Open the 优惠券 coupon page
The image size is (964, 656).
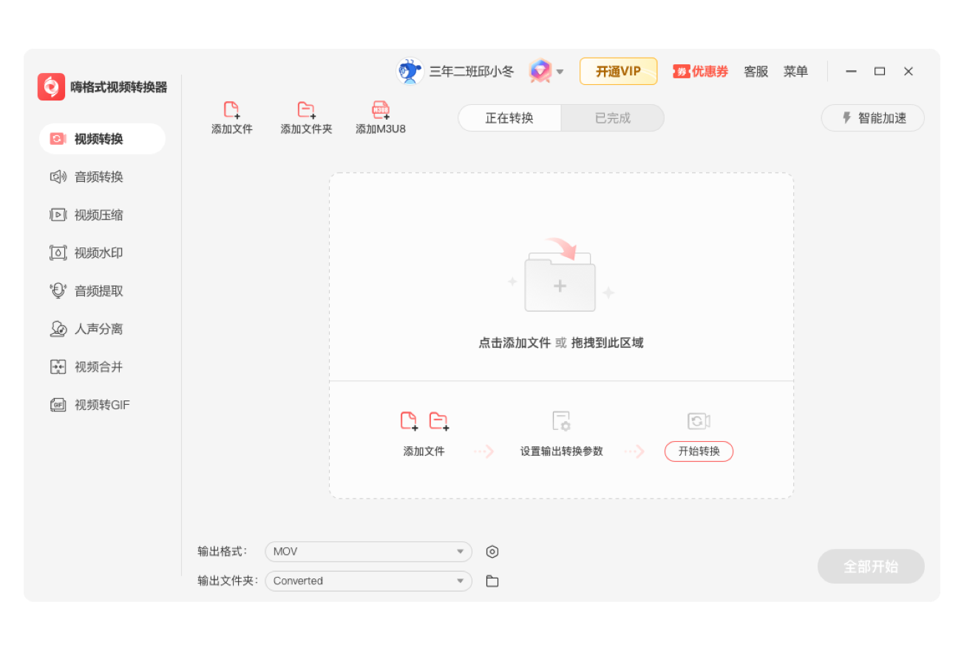700,71
